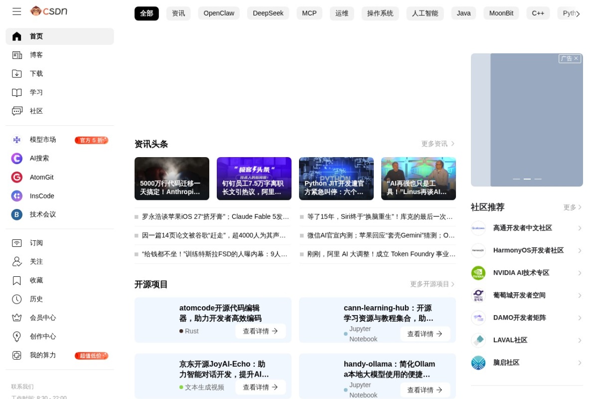Open the NVIDIA AI技术专区 logo

[478, 273]
